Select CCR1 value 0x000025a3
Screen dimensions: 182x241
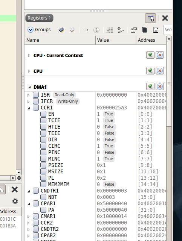point(112,108)
